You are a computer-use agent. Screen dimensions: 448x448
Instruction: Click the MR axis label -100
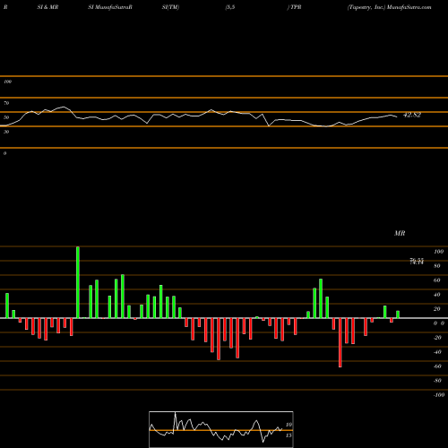point(439,395)
